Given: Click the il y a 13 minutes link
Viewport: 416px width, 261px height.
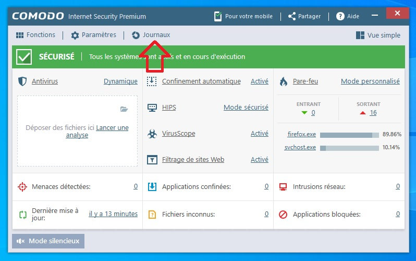Looking at the screenshot, I should [x=113, y=214].
